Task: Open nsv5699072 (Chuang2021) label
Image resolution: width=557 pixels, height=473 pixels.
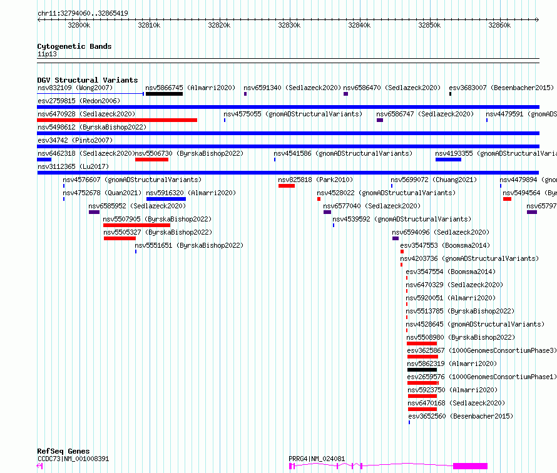Action: click(x=434, y=180)
